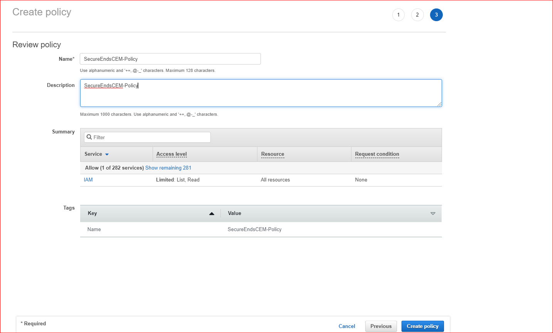Click inside the Name input field
This screenshot has height=333, width=553.
click(170, 59)
